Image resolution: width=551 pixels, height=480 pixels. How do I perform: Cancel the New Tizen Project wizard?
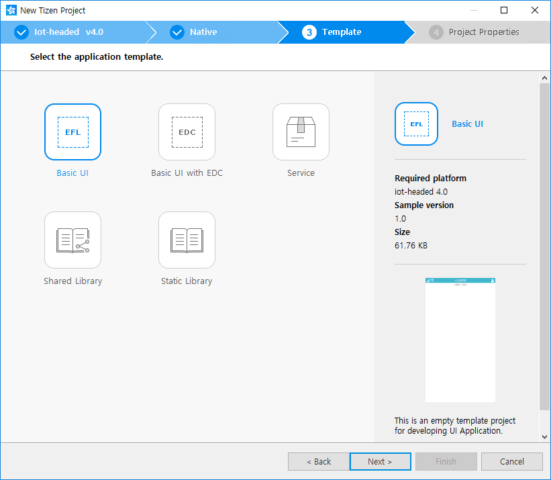pos(512,461)
